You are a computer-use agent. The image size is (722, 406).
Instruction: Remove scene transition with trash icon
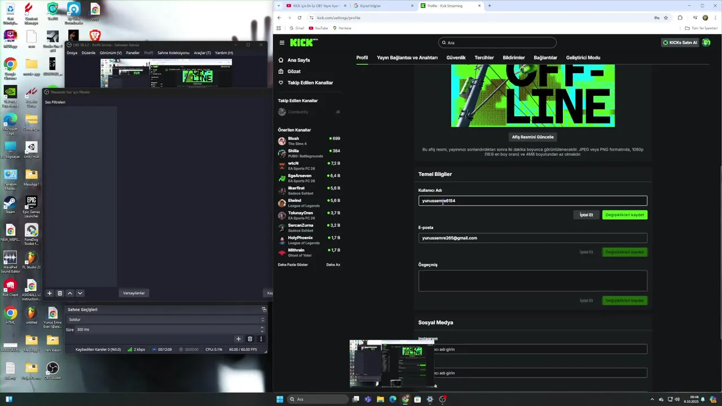pyautogui.click(x=250, y=339)
